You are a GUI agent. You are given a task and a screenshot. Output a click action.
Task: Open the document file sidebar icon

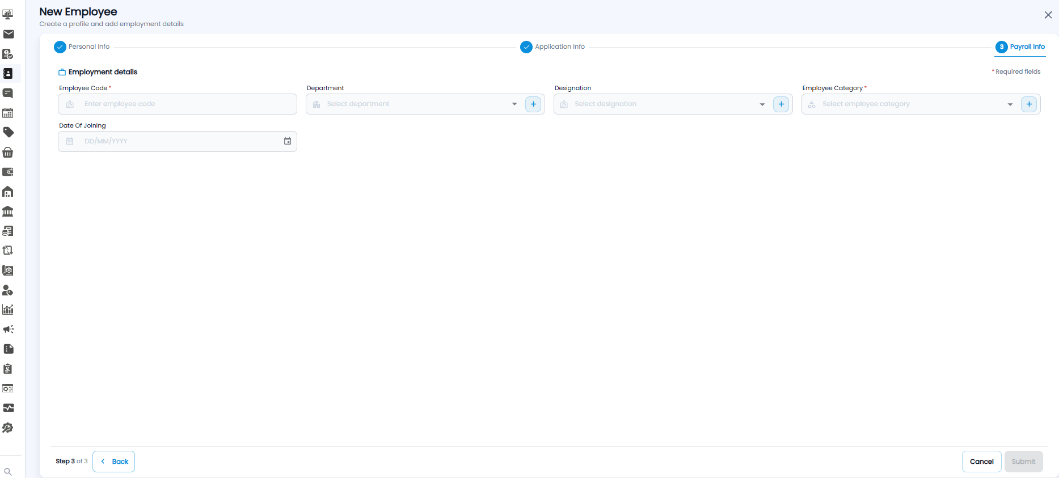click(8, 349)
